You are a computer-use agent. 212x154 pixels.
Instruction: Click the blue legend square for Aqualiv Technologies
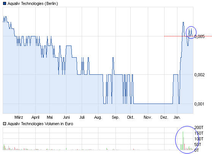[x=5, y=3]
